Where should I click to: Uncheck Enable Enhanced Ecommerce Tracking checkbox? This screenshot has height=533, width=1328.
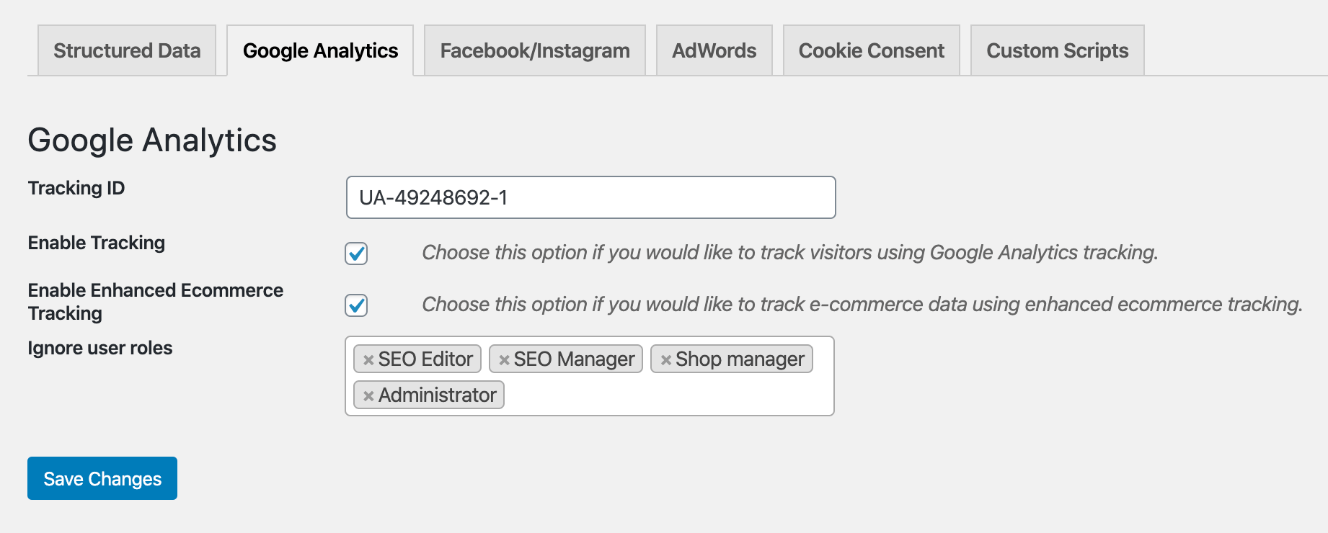click(x=356, y=305)
